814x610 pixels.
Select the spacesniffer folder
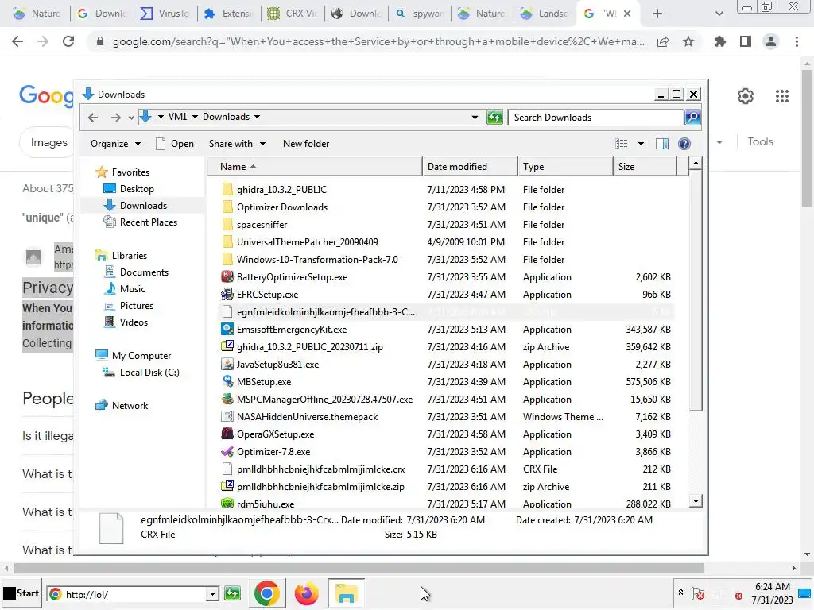coord(262,225)
